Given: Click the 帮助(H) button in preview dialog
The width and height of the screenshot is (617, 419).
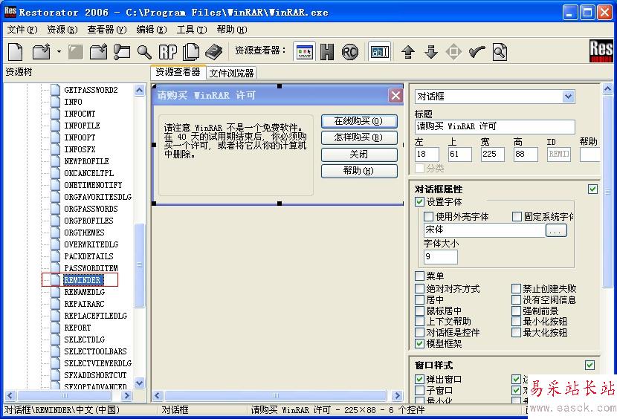Looking at the screenshot, I should (359, 171).
